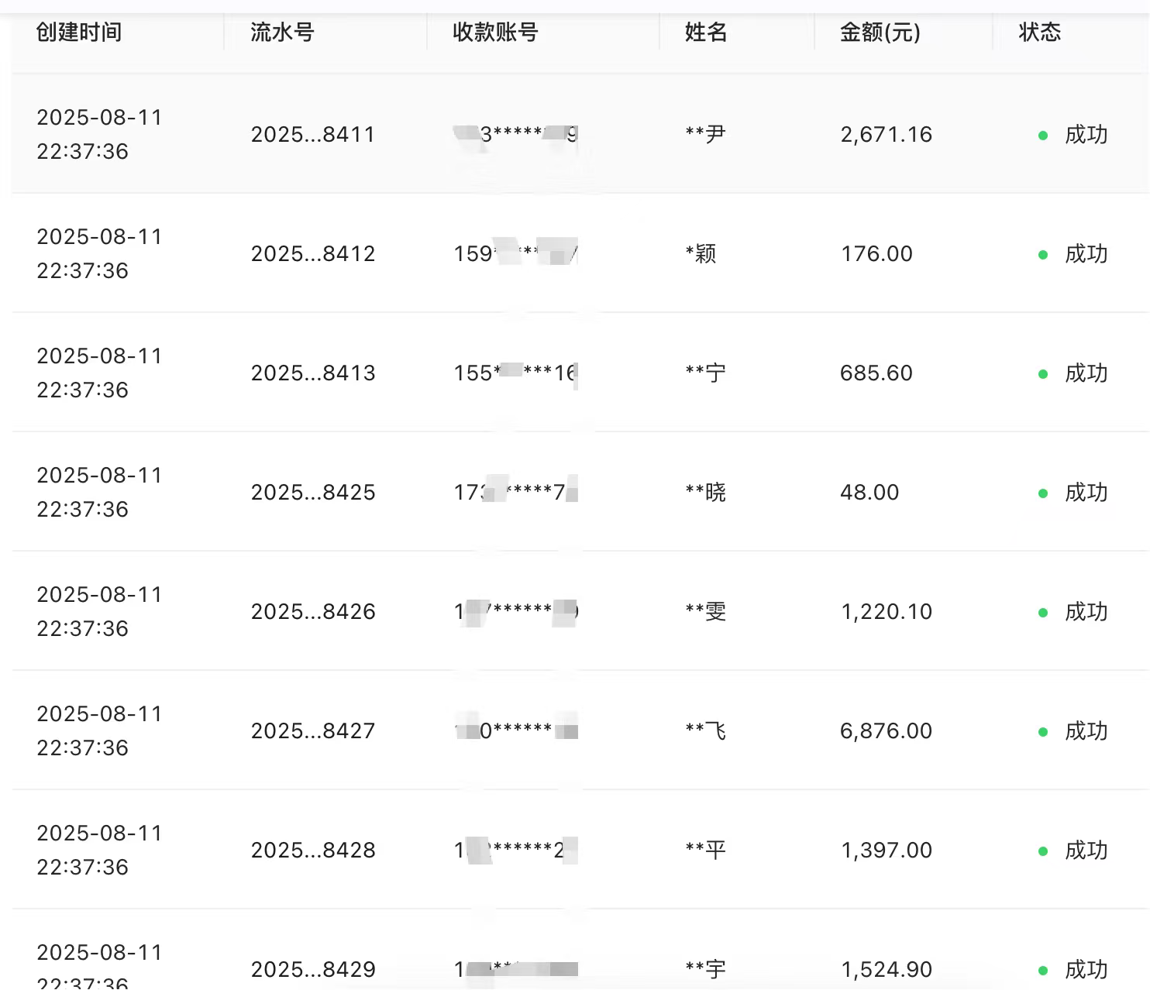Click the green status dot for 2025...8411
1150x990 pixels.
click(x=1043, y=136)
